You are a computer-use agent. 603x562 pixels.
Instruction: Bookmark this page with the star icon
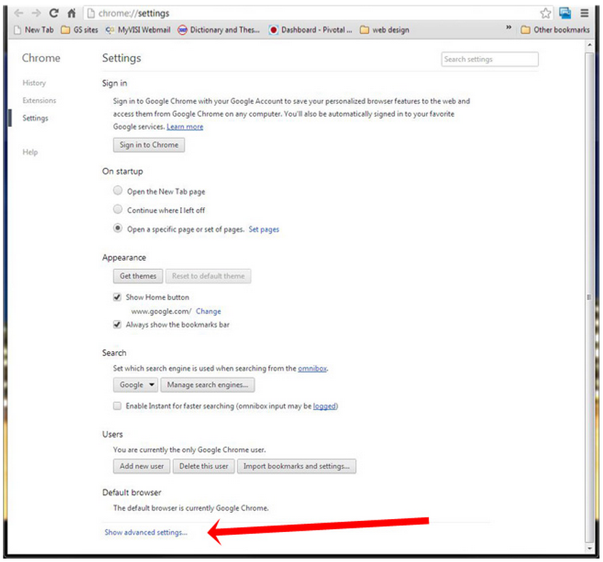click(x=545, y=14)
